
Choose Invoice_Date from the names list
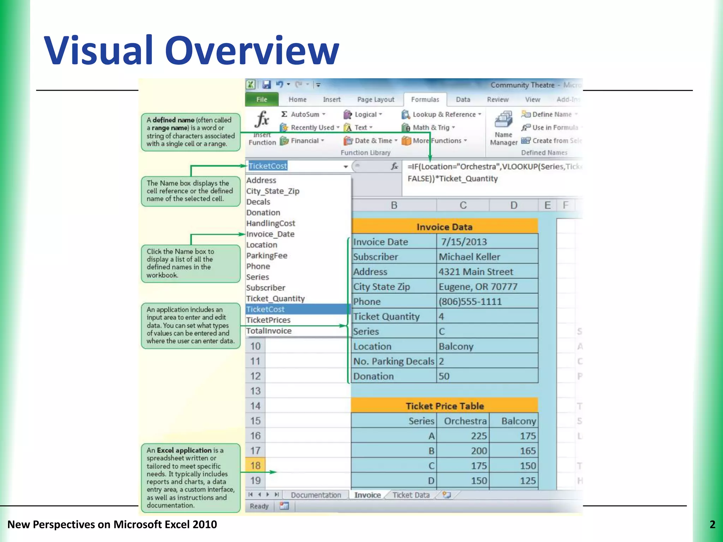298,234
